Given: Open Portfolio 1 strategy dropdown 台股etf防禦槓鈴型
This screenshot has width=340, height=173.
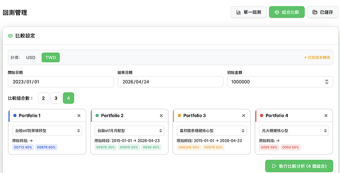Looking at the screenshot, I should pos(47,131).
